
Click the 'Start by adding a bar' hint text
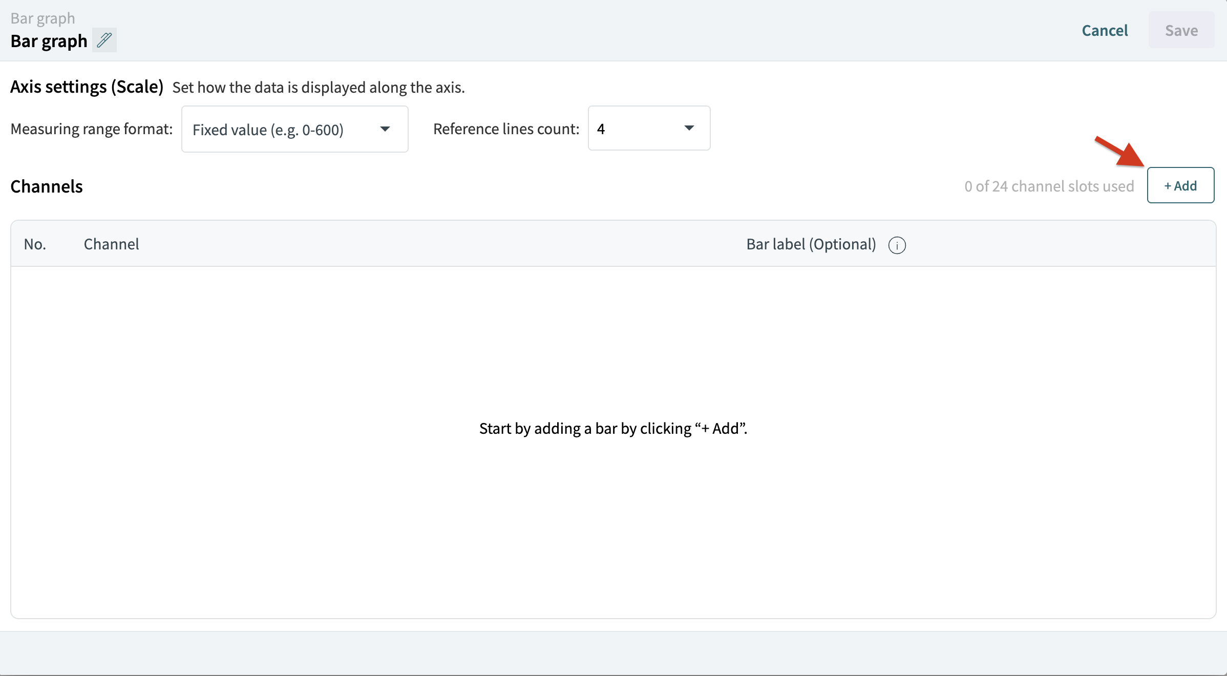pyautogui.click(x=613, y=428)
